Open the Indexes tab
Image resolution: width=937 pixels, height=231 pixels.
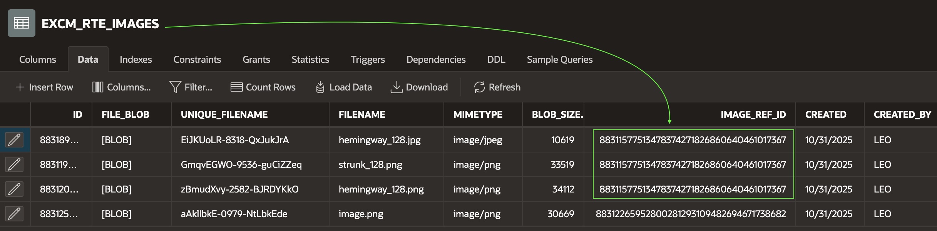tap(136, 59)
